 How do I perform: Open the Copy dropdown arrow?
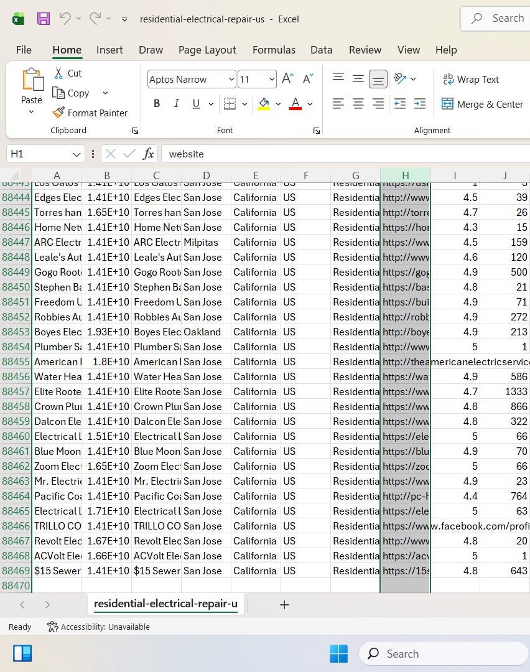105,93
